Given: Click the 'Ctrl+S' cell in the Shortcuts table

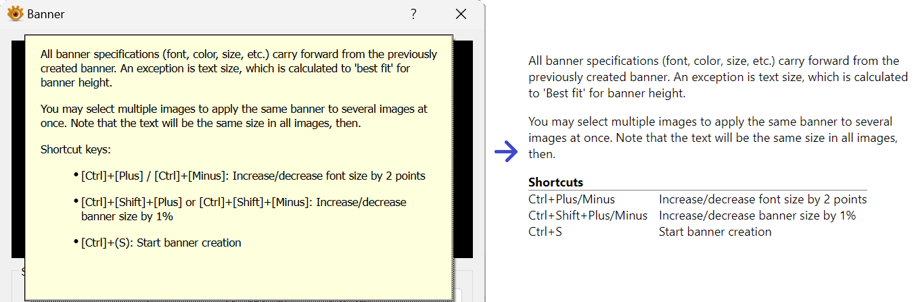Looking at the screenshot, I should pos(545,232).
